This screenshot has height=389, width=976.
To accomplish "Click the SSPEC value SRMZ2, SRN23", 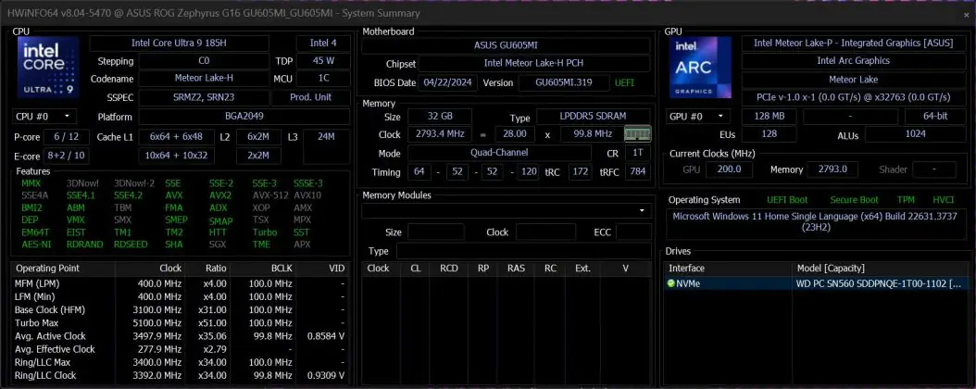I will 204,97.
